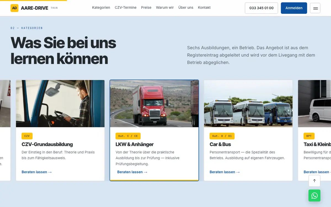Click Beraten lassen under CZV-Grundausbildung
The height and width of the screenshot is (207, 331).
click(x=37, y=172)
